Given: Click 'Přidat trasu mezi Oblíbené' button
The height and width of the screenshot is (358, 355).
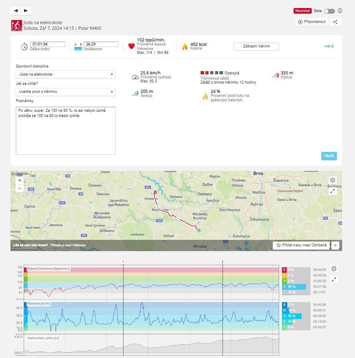Looking at the screenshot, I should (x=301, y=245).
